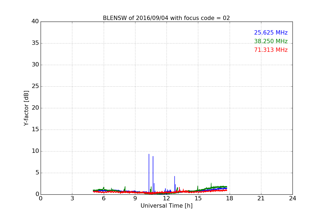Click the y-axis tick label "10"
The height and width of the screenshot is (216, 325).
point(35,151)
